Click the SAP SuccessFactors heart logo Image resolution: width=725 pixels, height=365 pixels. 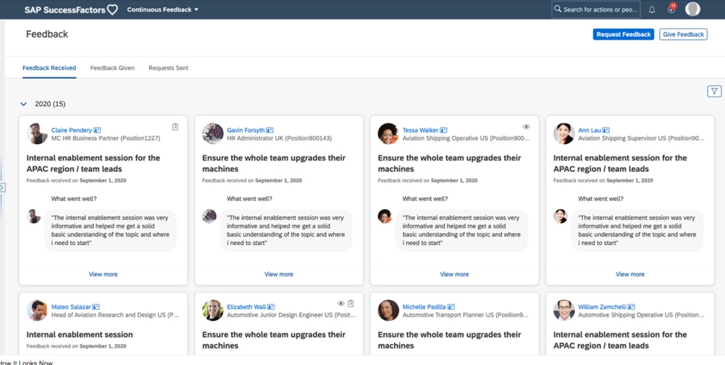click(112, 9)
